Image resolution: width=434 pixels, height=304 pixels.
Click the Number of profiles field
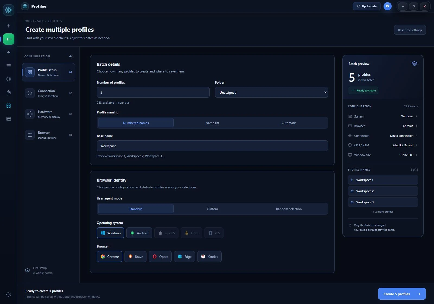(x=153, y=92)
